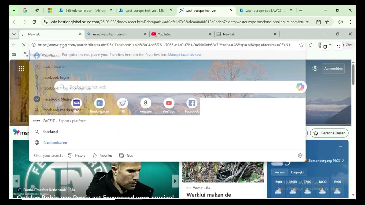Add a new tab in outer Chrome window

pos(301,10)
